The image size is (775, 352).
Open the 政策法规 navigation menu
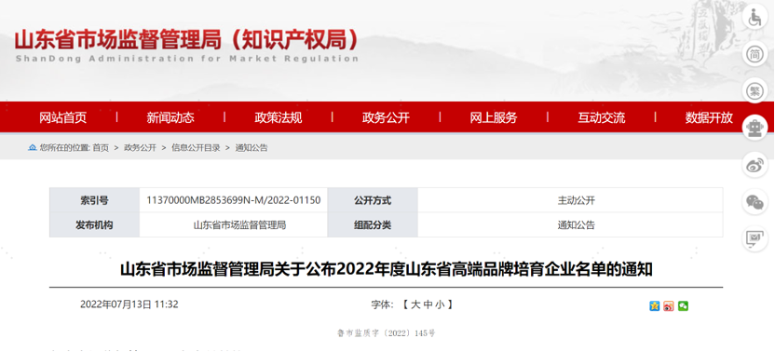click(279, 117)
